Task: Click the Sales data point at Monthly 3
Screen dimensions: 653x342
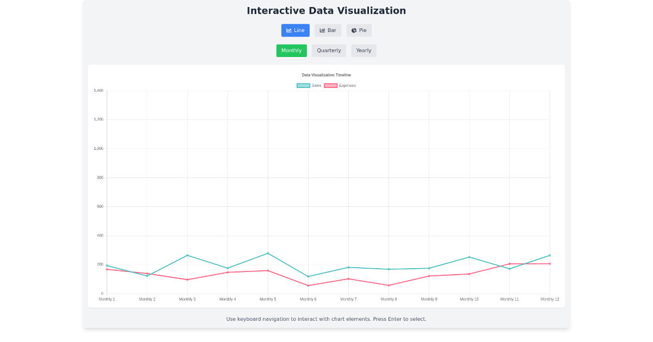Action: 187,255
